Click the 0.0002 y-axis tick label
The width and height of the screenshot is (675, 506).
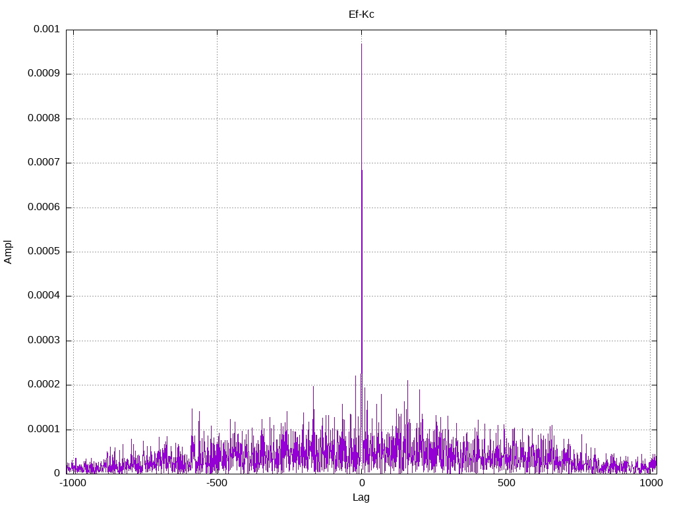(x=44, y=385)
